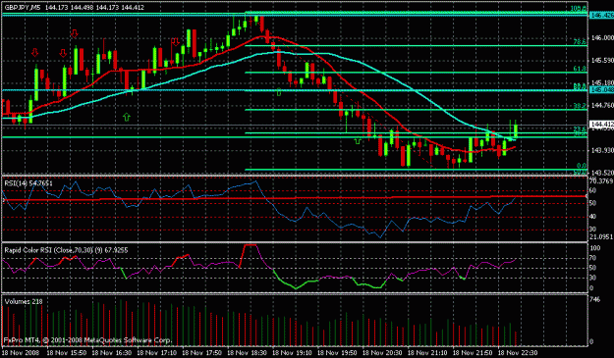Image resolution: width=614 pixels, height=358 pixels.
Task: Click the 100 level on Rapid Color RSI scale
Action: coord(595,248)
